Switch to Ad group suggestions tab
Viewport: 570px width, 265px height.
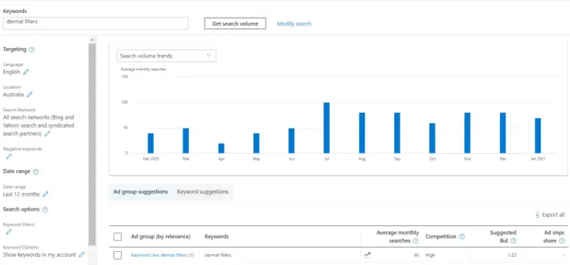pos(141,192)
